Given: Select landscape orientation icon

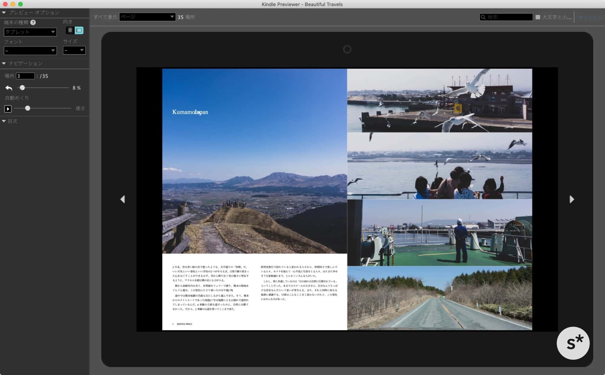Looking at the screenshot, I should click(x=79, y=30).
